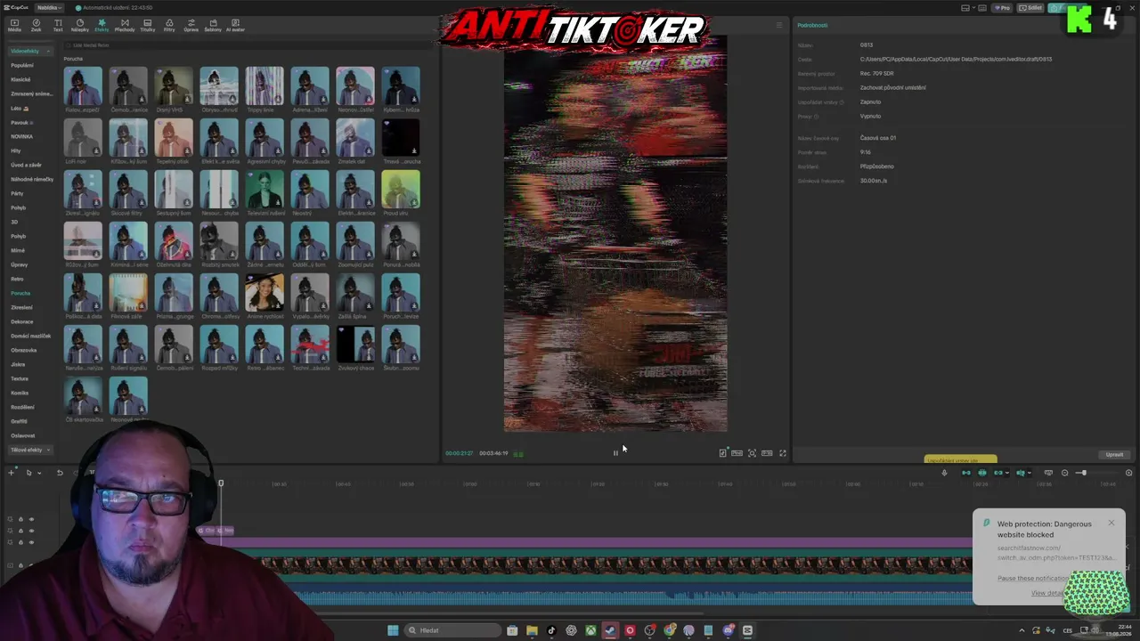The height and width of the screenshot is (641, 1140).
Task: Download the Neostrý effect
Action: pos(322,203)
